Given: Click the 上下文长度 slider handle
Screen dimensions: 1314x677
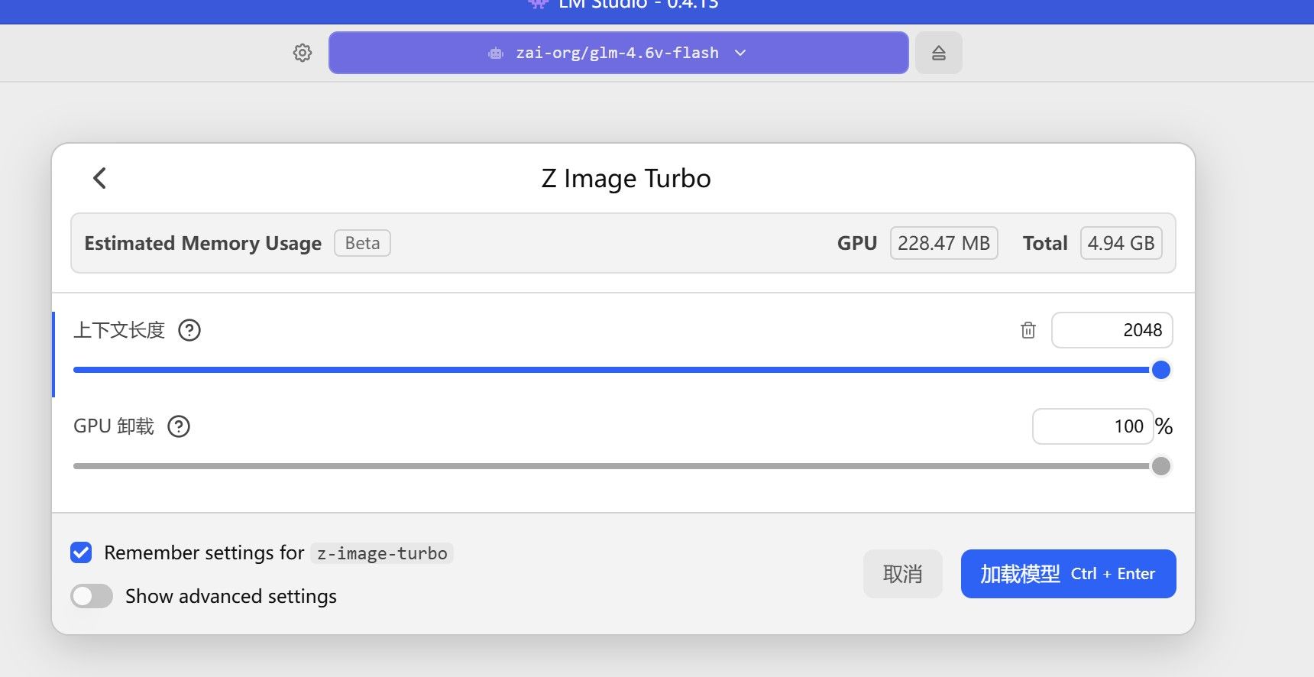Looking at the screenshot, I should 1161,370.
